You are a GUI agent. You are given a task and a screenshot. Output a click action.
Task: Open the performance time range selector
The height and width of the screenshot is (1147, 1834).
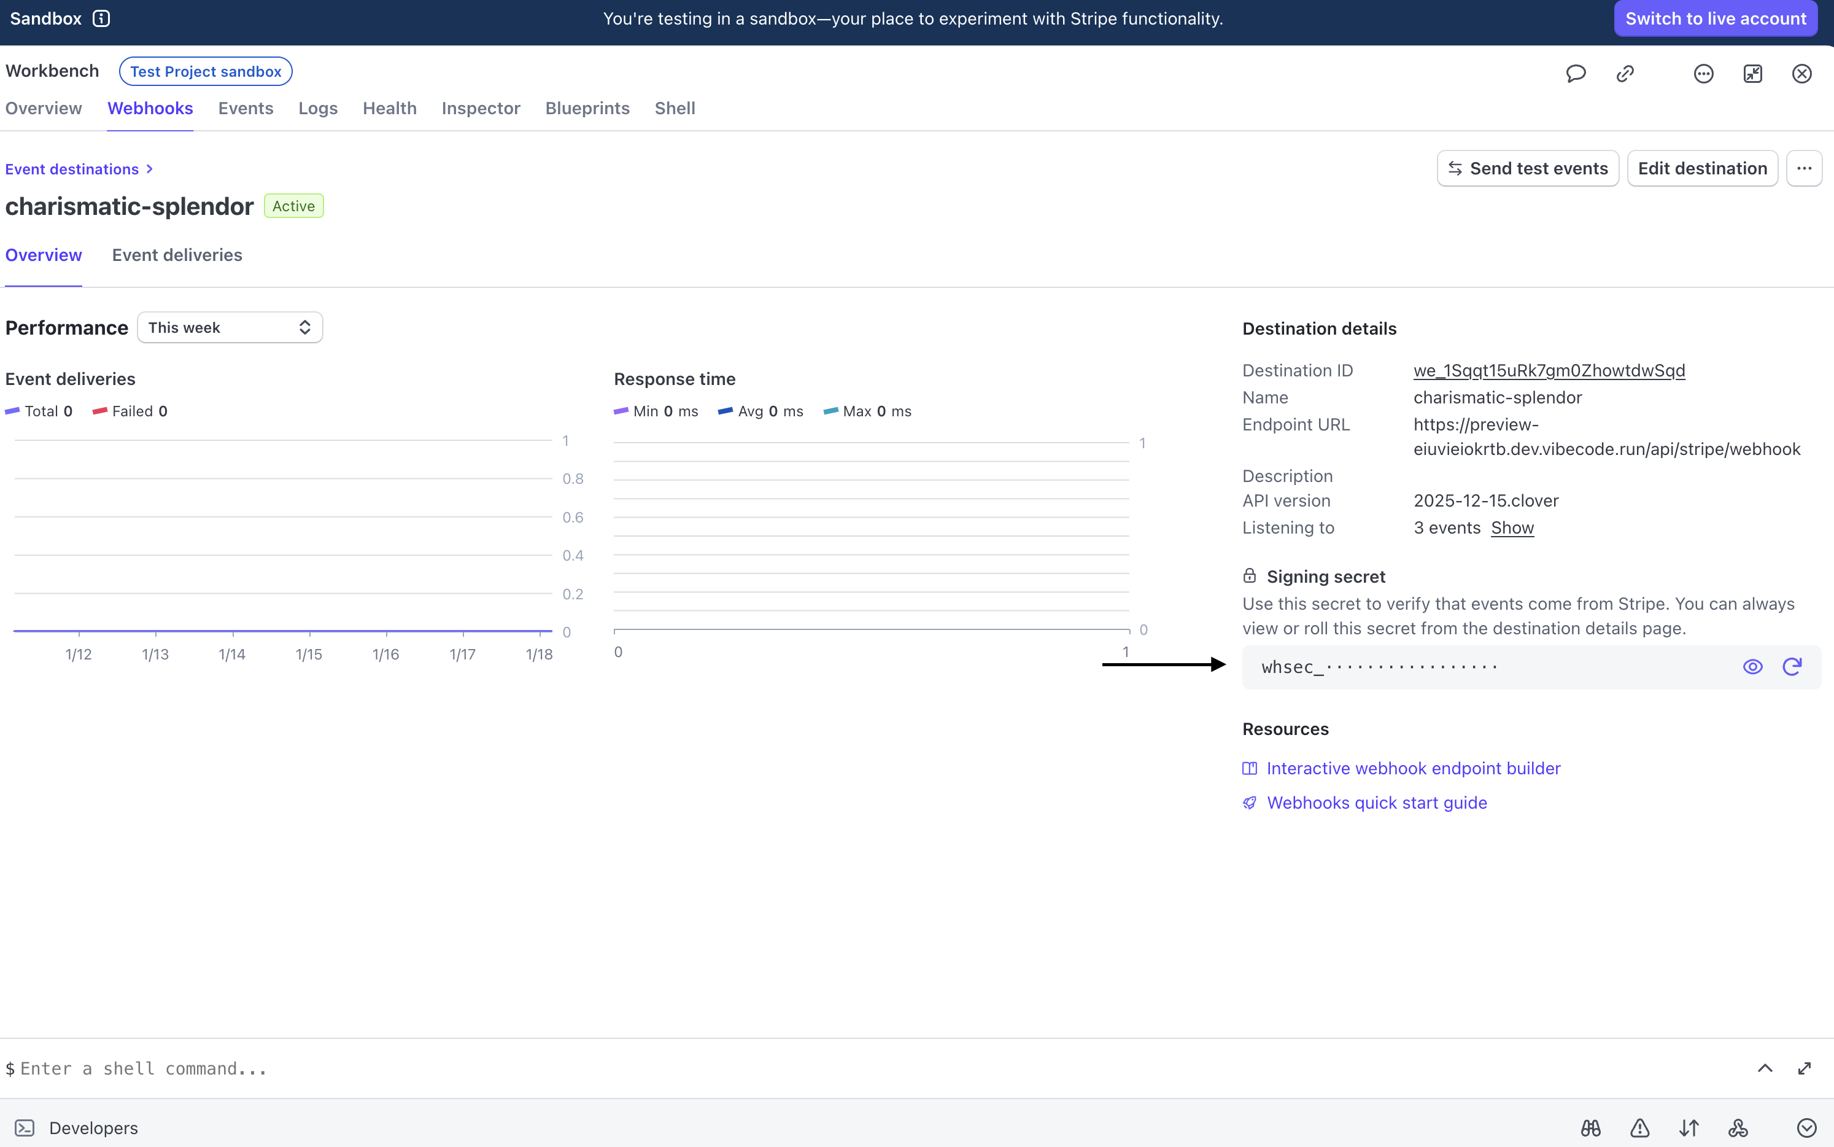point(230,327)
